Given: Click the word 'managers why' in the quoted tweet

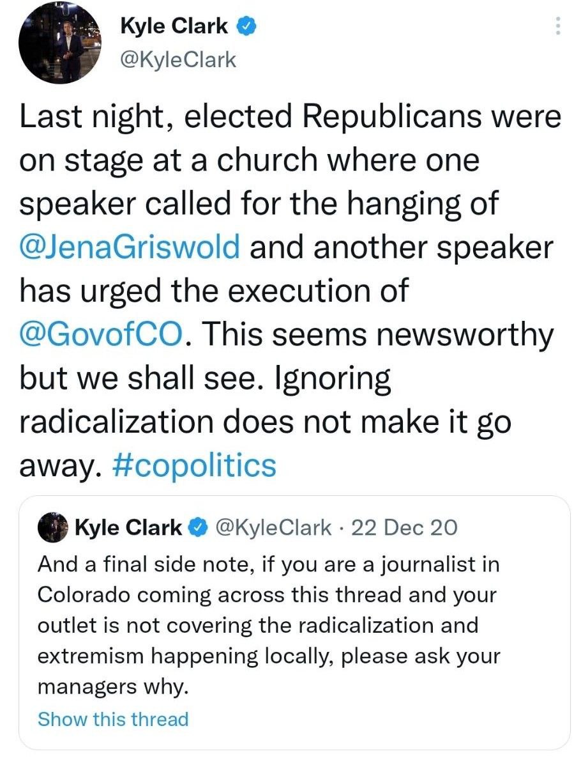Looking at the screenshot, I should [113, 687].
